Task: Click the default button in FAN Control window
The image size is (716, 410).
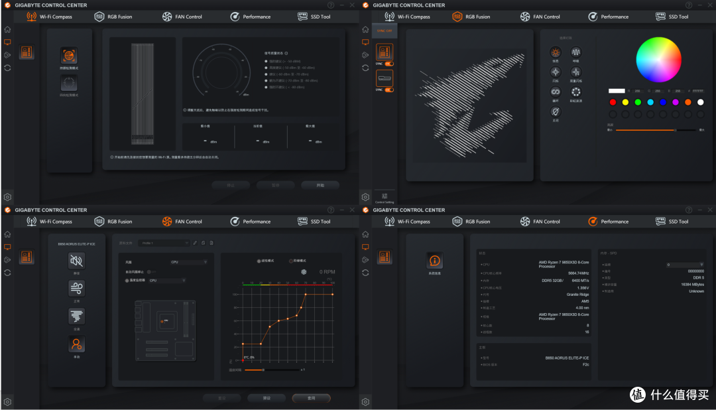Action: 267,398
